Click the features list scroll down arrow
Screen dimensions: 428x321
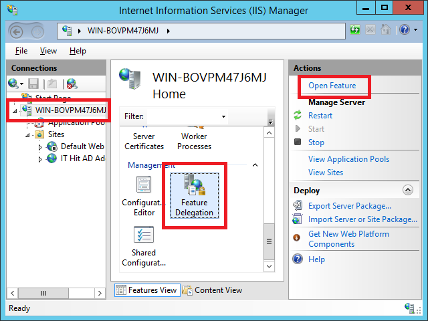coord(269,266)
